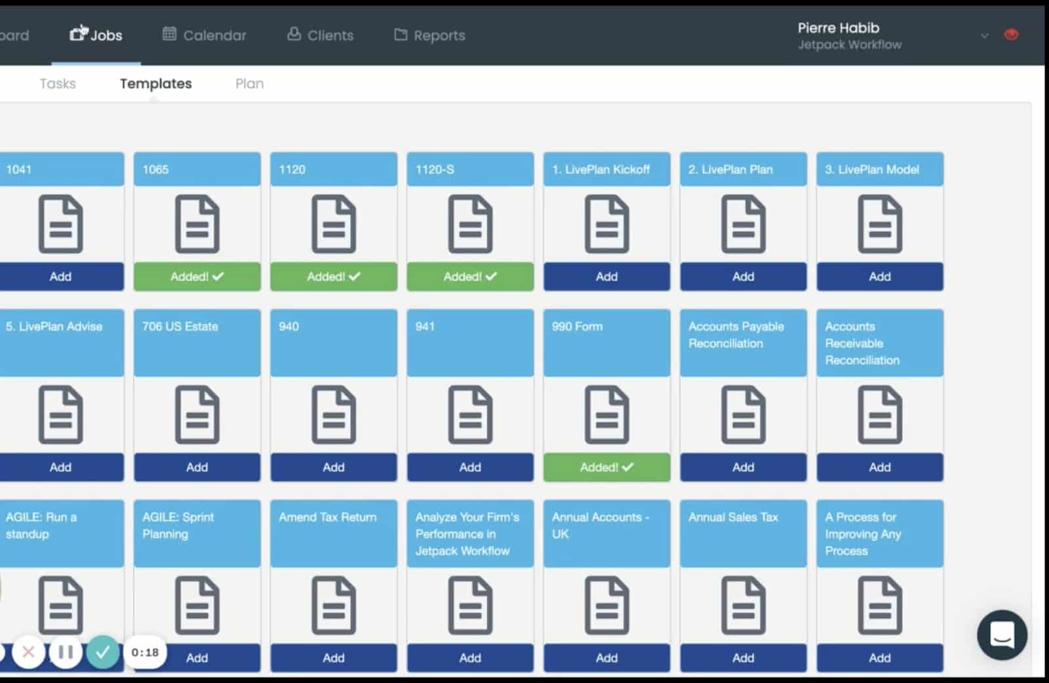Click the 1120 template document icon

click(334, 224)
